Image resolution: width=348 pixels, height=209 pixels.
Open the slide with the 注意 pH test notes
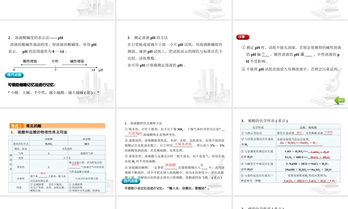point(291,64)
